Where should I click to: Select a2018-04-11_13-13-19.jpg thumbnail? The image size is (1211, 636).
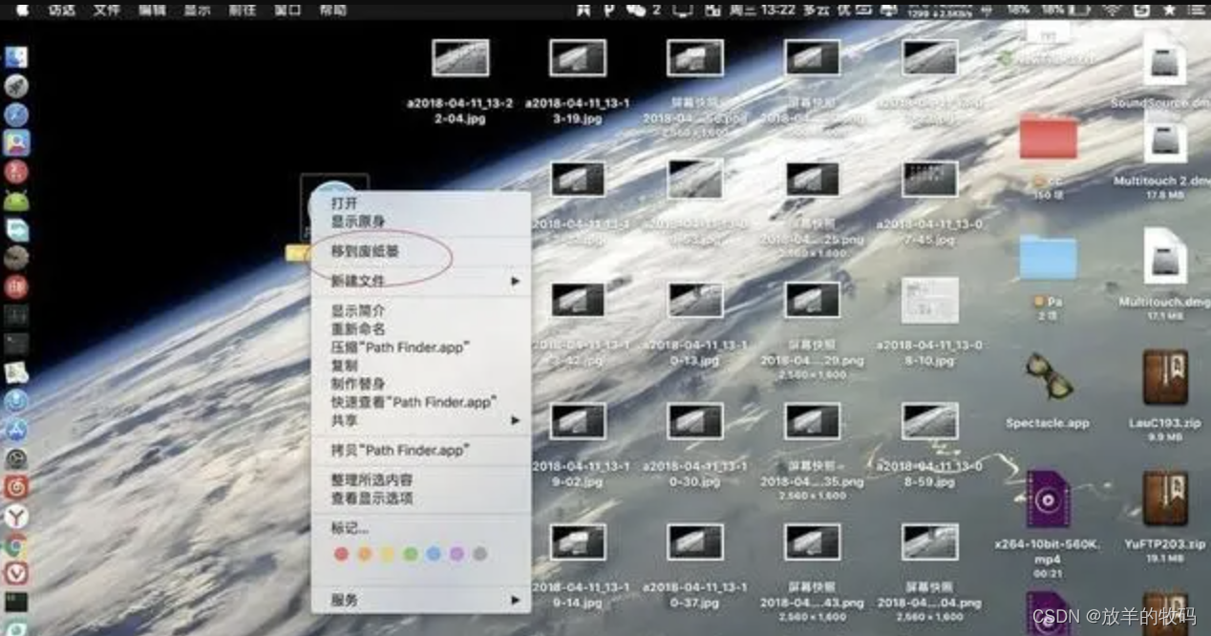click(578, 57)
